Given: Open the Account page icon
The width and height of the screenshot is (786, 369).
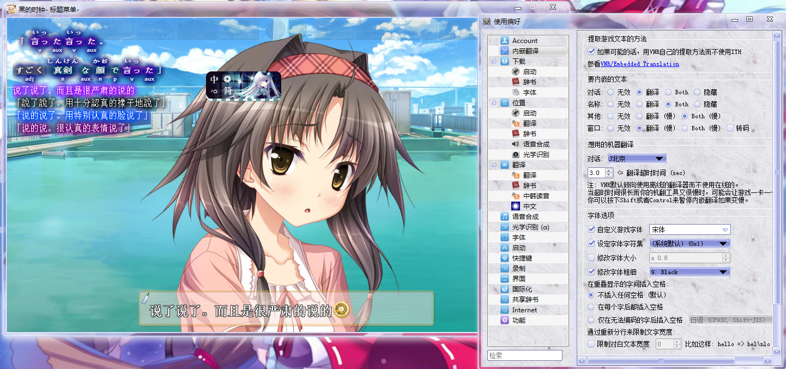Looking at the screenshot, I should [505, 40].
